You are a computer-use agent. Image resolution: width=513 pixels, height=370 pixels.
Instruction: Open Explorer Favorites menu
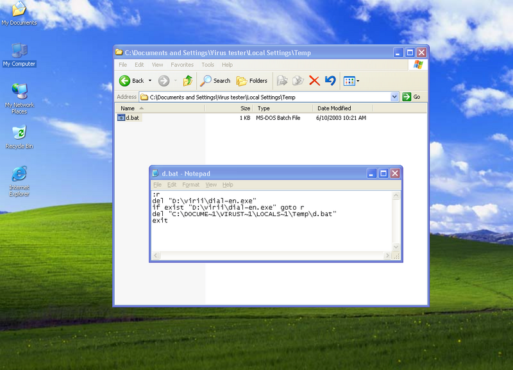(182, 65)
